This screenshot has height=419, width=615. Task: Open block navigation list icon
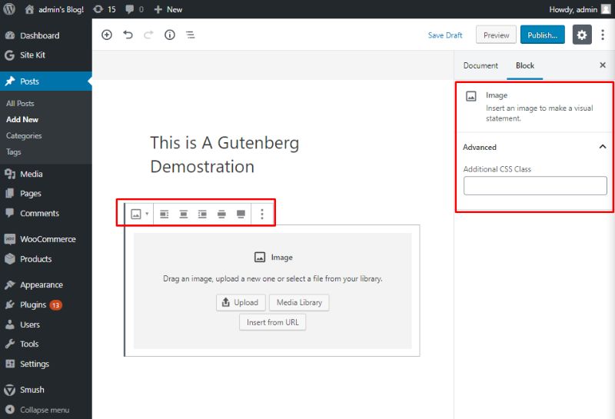coord(191,35)
